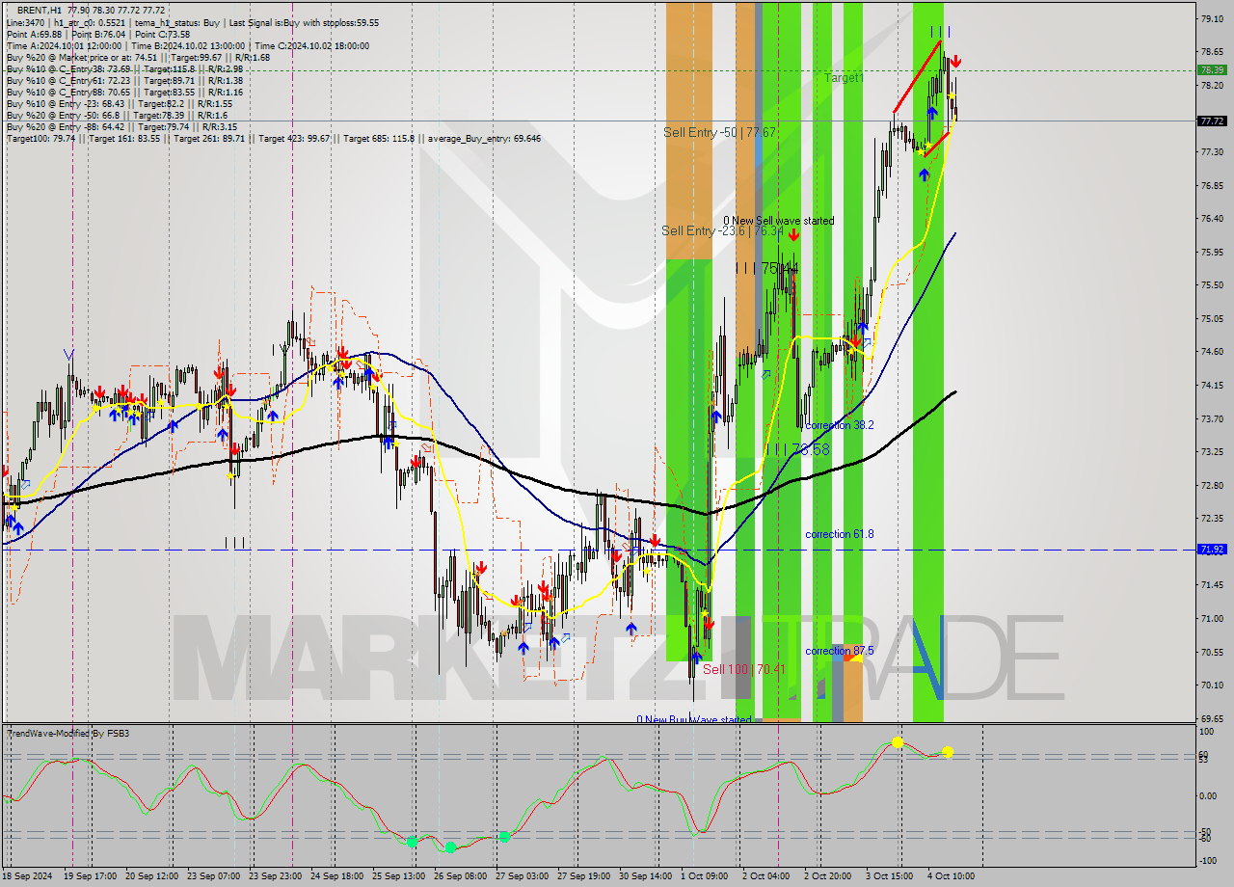Click the 'Sell Entry -23.6 | 76.34' label

722,230
